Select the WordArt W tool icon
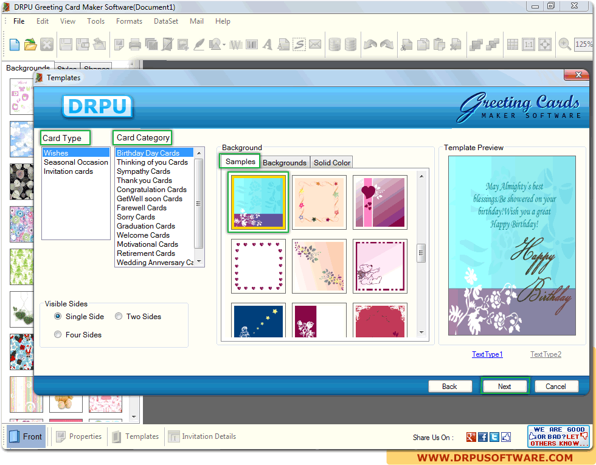Screen dimensions: 596x465 236,45
